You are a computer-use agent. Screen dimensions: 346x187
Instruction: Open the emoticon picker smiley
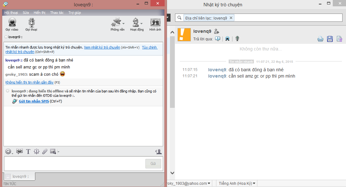click(x=8, y=151)
